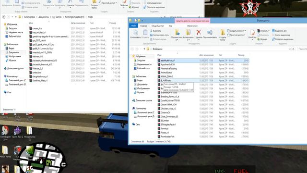
Task: Click Создать папку icon in the mods window
Action: 94,2
